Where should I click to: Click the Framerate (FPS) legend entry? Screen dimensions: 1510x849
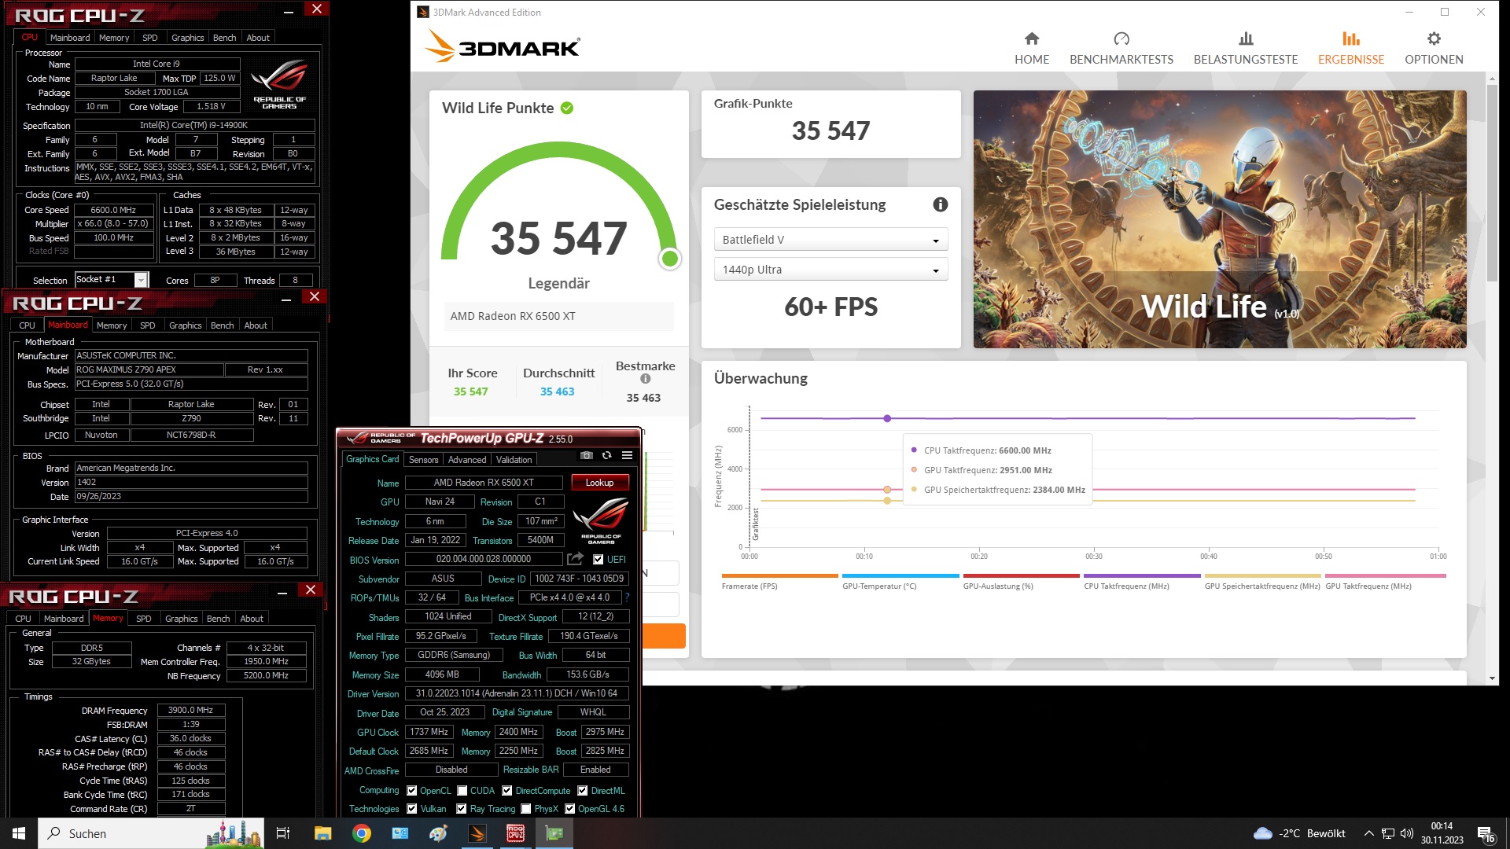click(779, 582)
